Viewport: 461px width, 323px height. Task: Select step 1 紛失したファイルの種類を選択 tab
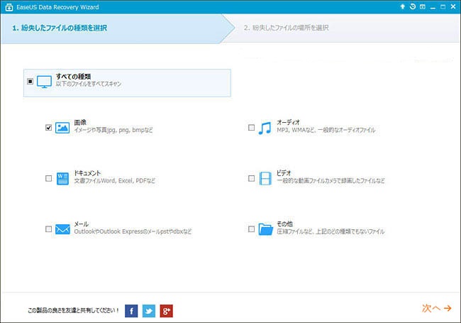(118, 28)
